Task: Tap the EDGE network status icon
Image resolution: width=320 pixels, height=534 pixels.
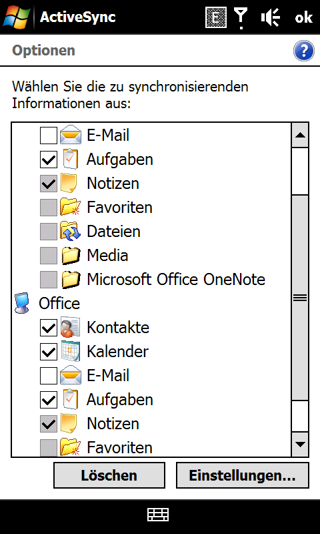Action: point(216,17)
